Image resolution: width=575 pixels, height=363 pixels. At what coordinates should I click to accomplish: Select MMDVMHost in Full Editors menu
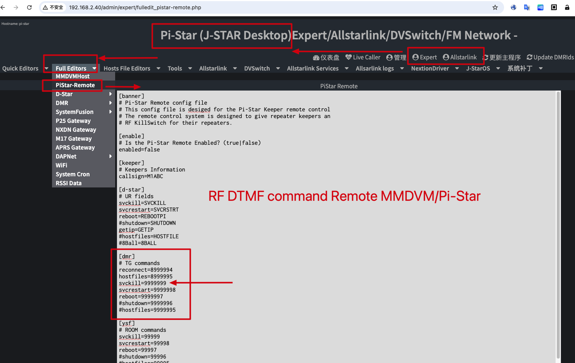click(x=84, y=76)
